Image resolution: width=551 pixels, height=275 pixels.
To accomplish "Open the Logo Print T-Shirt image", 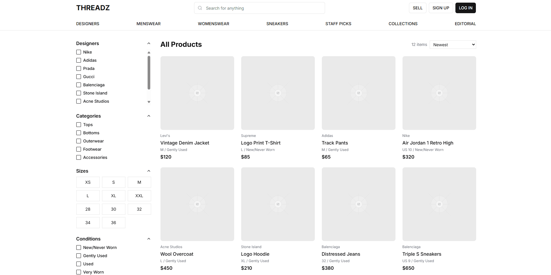I will (x=278, y=93).
